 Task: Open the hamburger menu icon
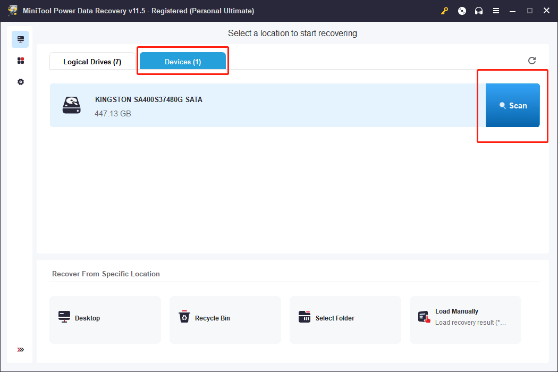click(496, 11)
